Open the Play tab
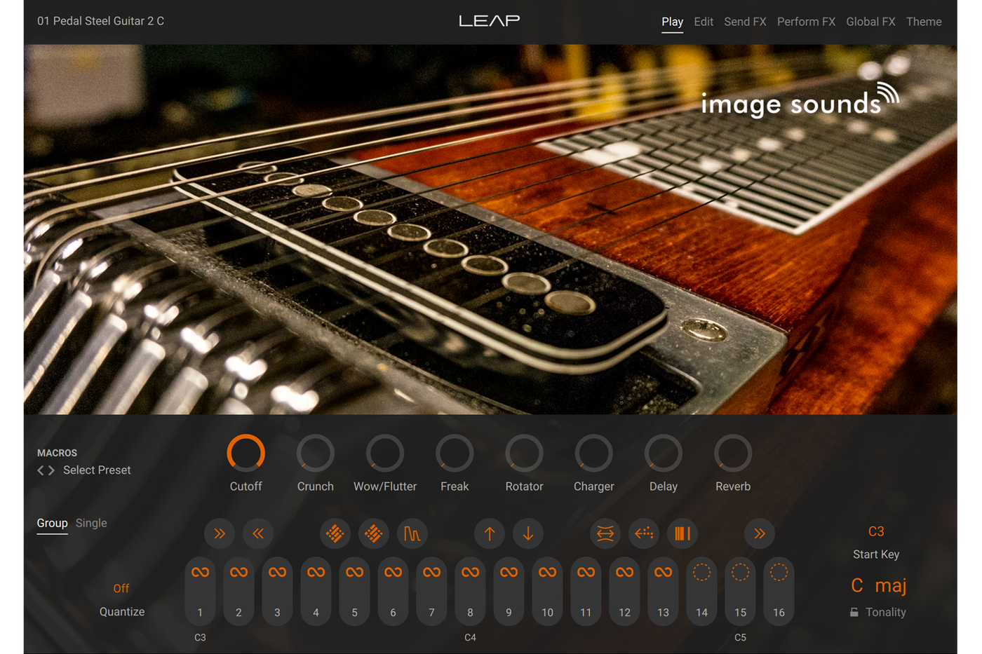The width and height of the screenshot is (982, 654). tap(672, 22)
